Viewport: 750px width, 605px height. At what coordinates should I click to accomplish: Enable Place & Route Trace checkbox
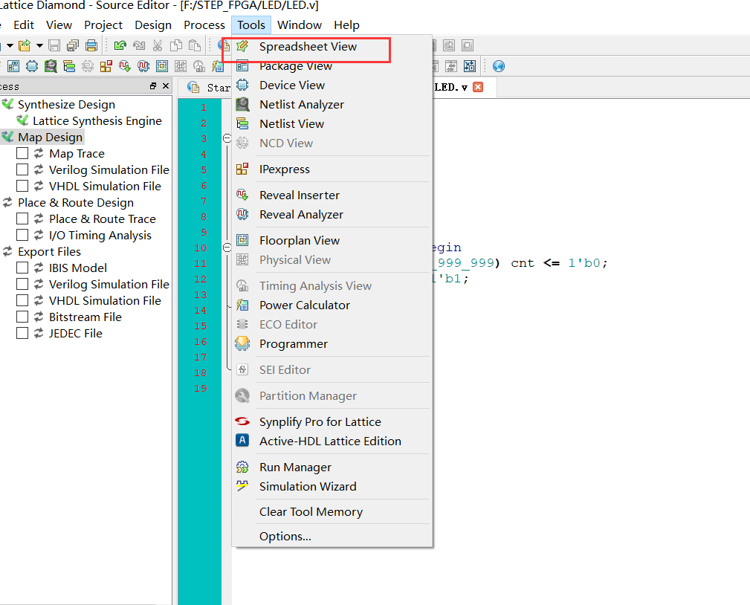pyautogui.click(x=22, y=219)
